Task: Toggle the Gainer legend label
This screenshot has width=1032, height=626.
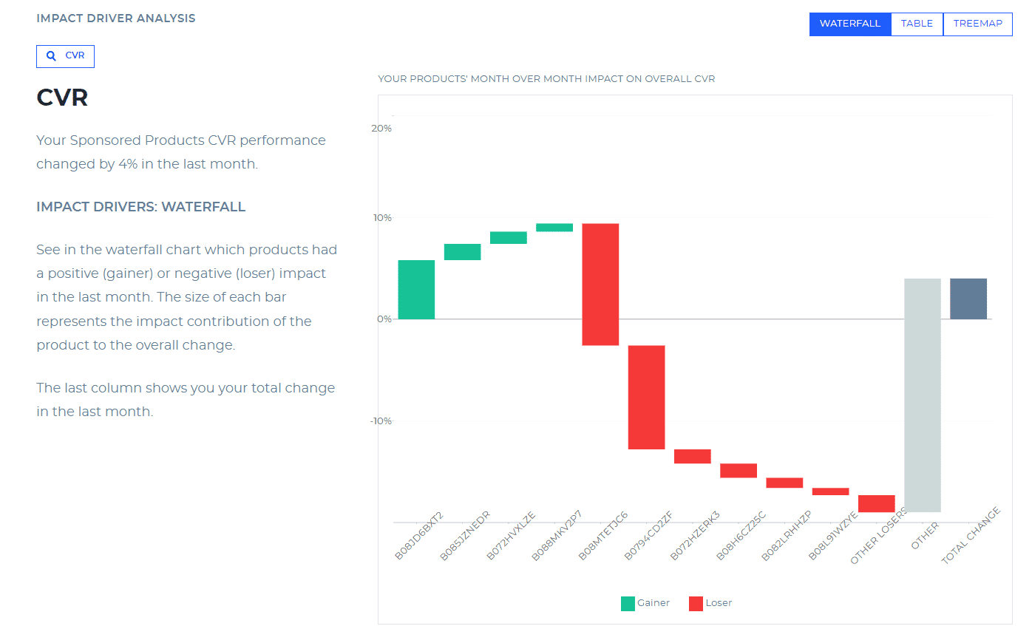Action: [x=654, y=603]
